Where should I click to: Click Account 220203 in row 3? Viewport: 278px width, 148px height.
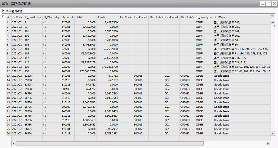point(66,31)
